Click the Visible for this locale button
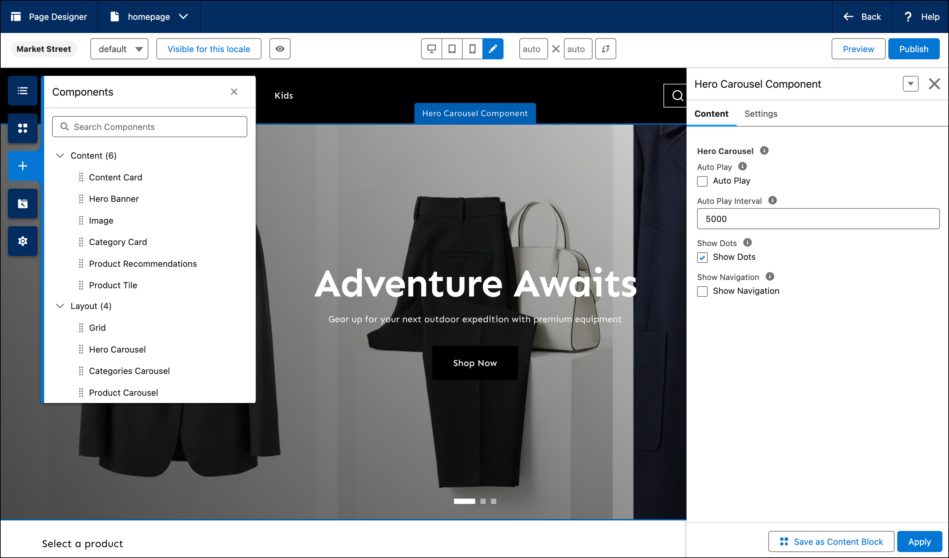The height and width of the screenshot is (558, 949). point(209,49)
